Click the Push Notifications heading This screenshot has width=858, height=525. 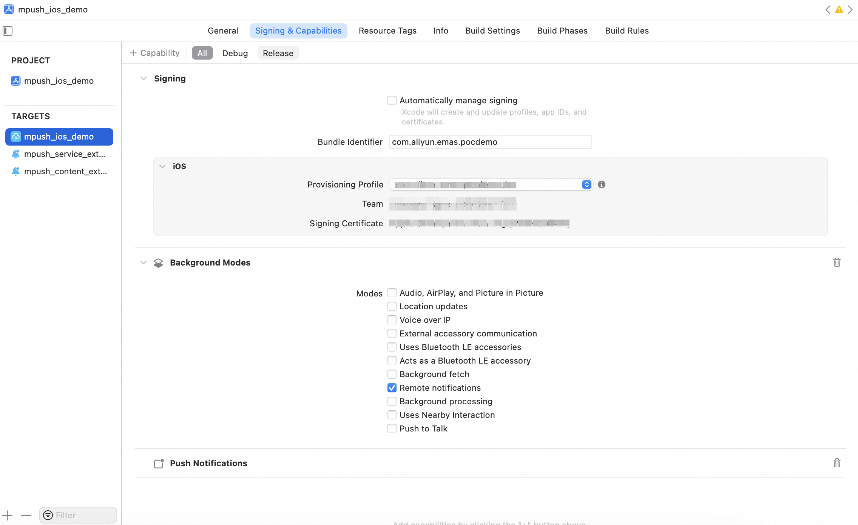tap(208, 463)
